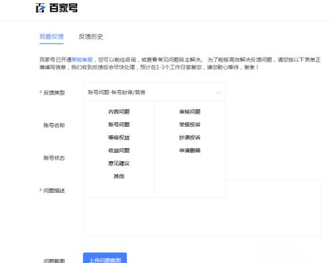330x263 pixels.
Task: Switch to the 我要反馈 tab
Action: tap(51, 36)
